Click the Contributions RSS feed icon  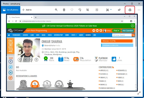tap(113, 67)
